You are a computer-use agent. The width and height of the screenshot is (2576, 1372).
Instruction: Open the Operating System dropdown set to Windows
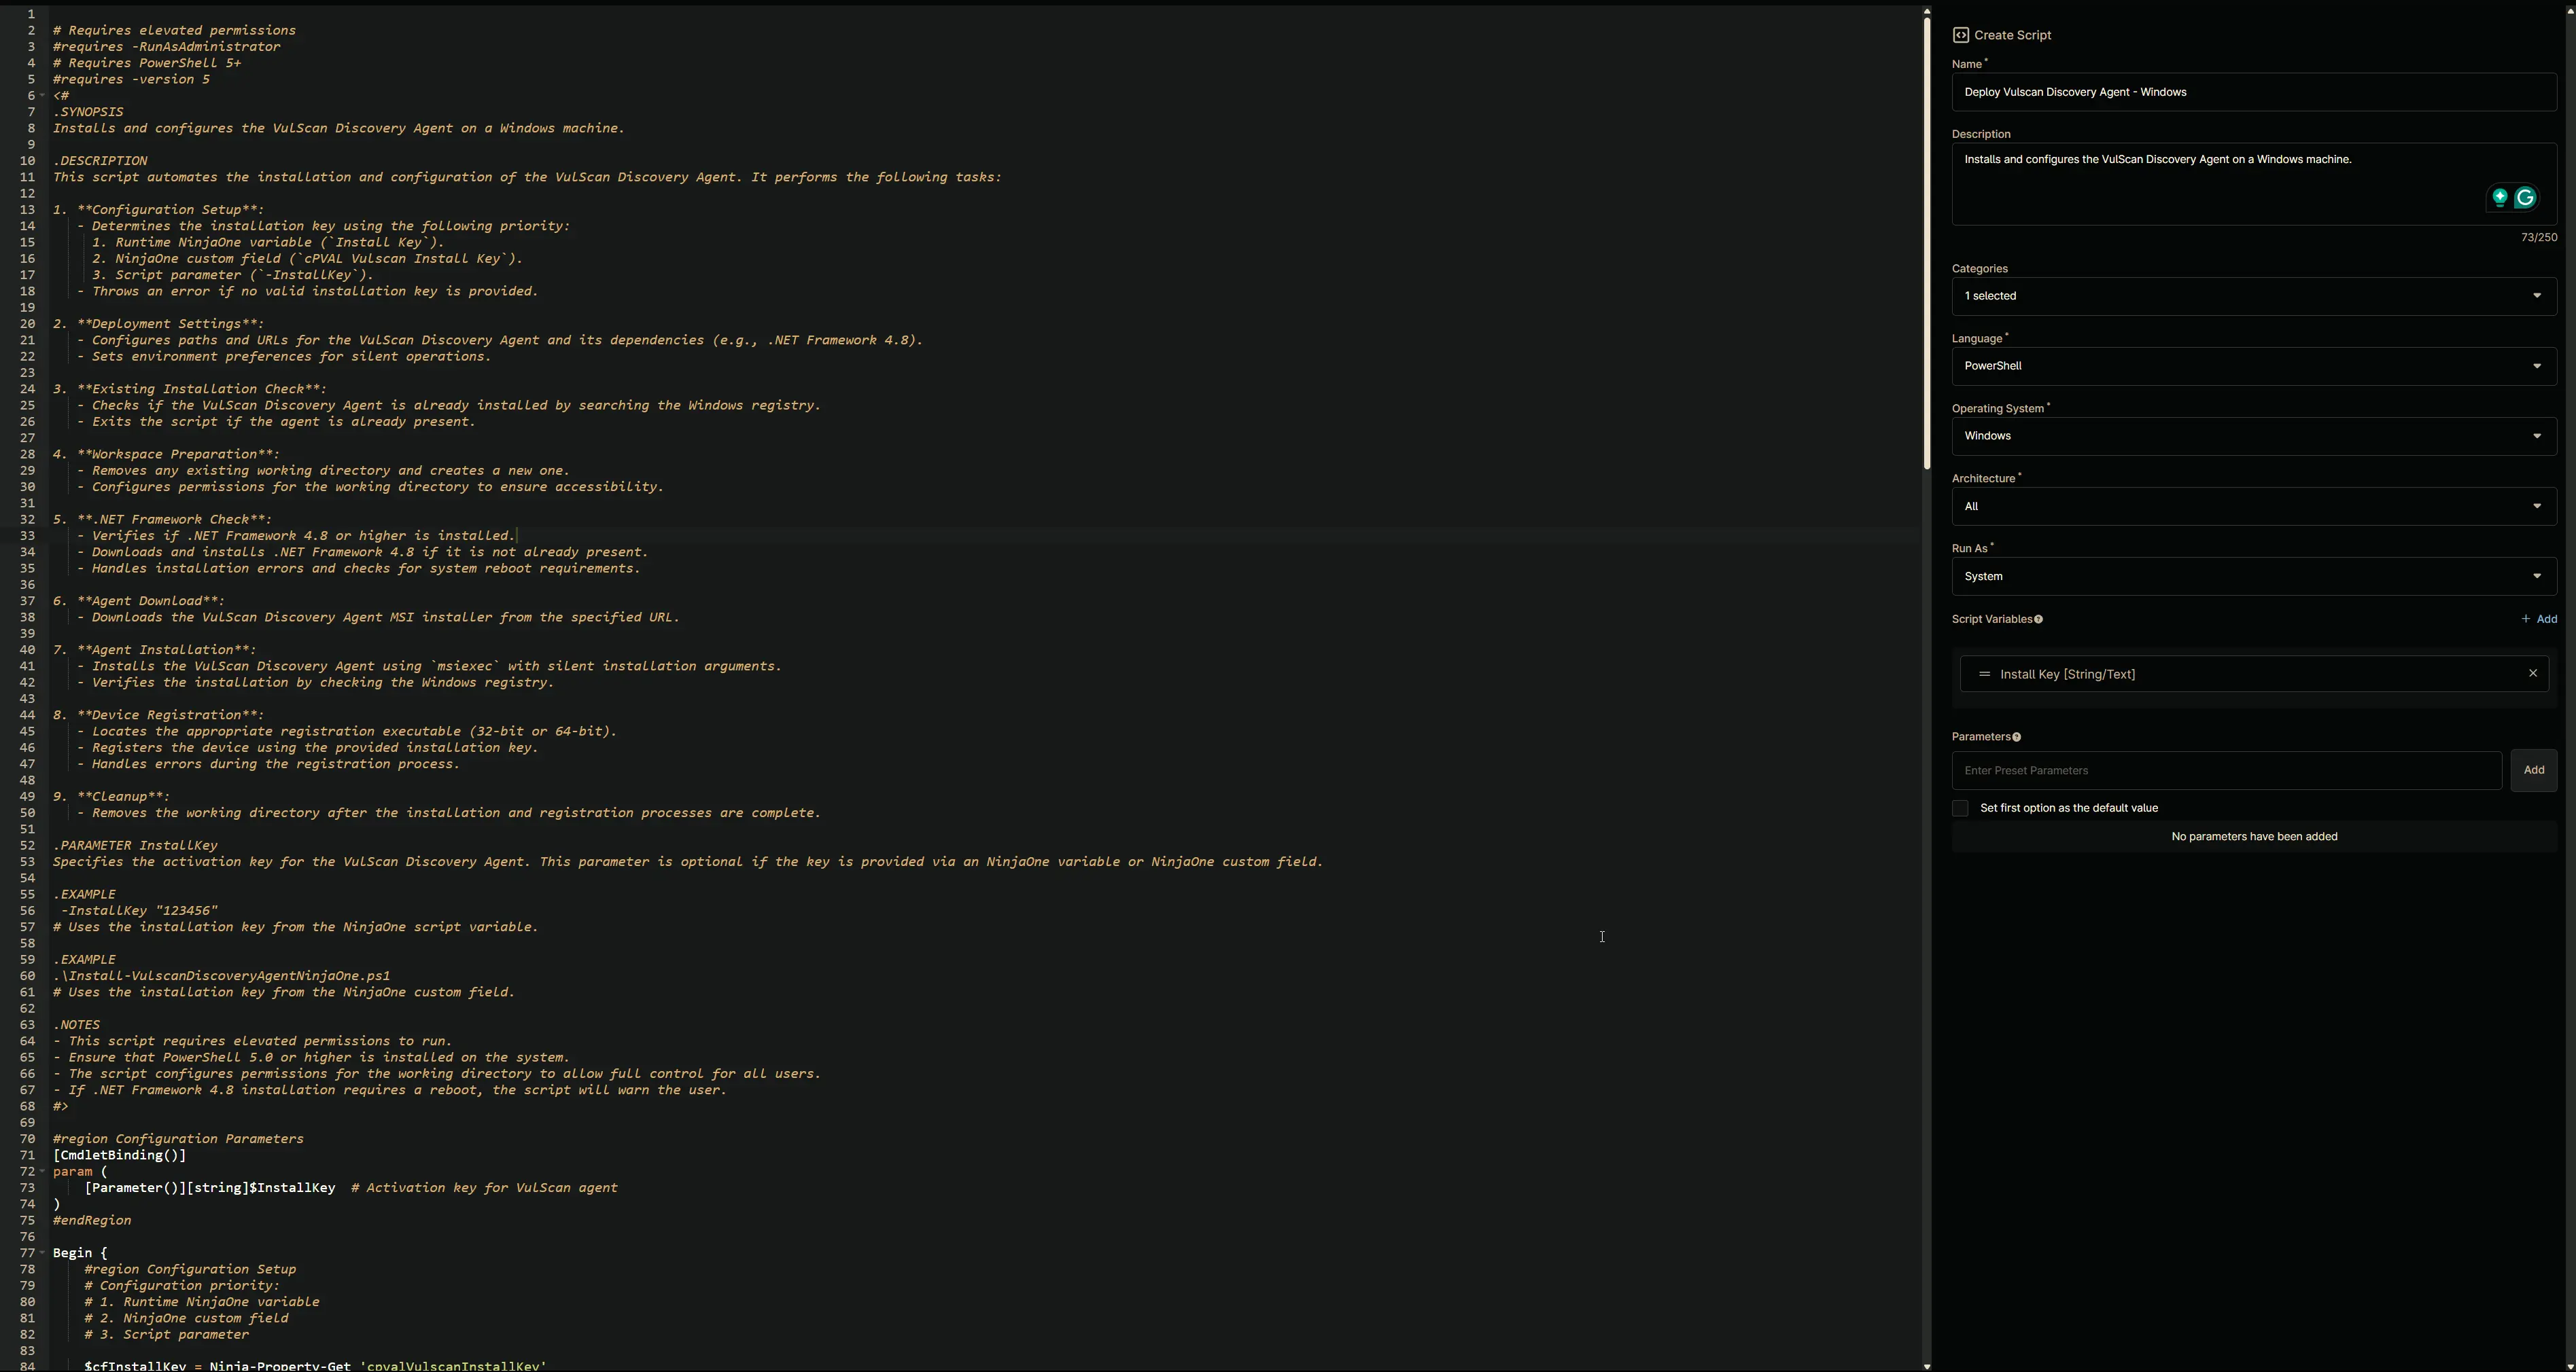tap(2254, 435)
